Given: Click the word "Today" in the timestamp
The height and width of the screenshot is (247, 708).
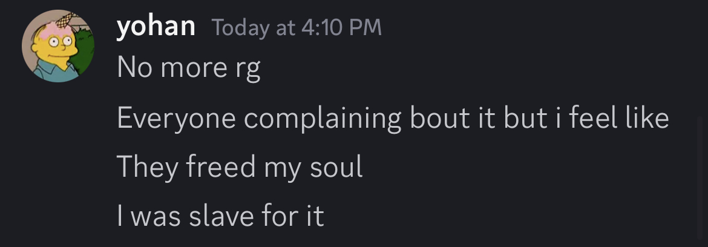Looking at the screenshot, I should [239, 28].
